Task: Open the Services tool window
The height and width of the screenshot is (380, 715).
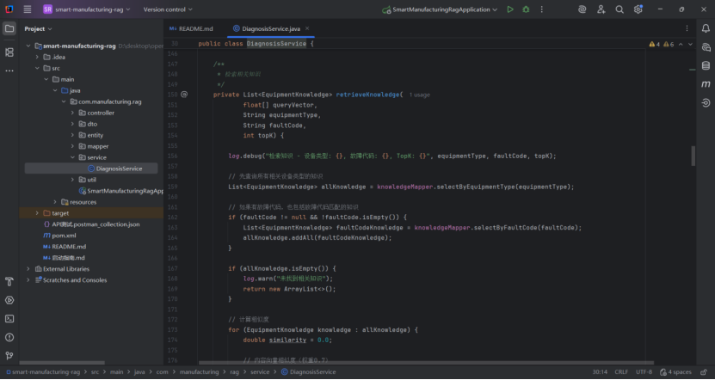Action: tap(9, 300)
